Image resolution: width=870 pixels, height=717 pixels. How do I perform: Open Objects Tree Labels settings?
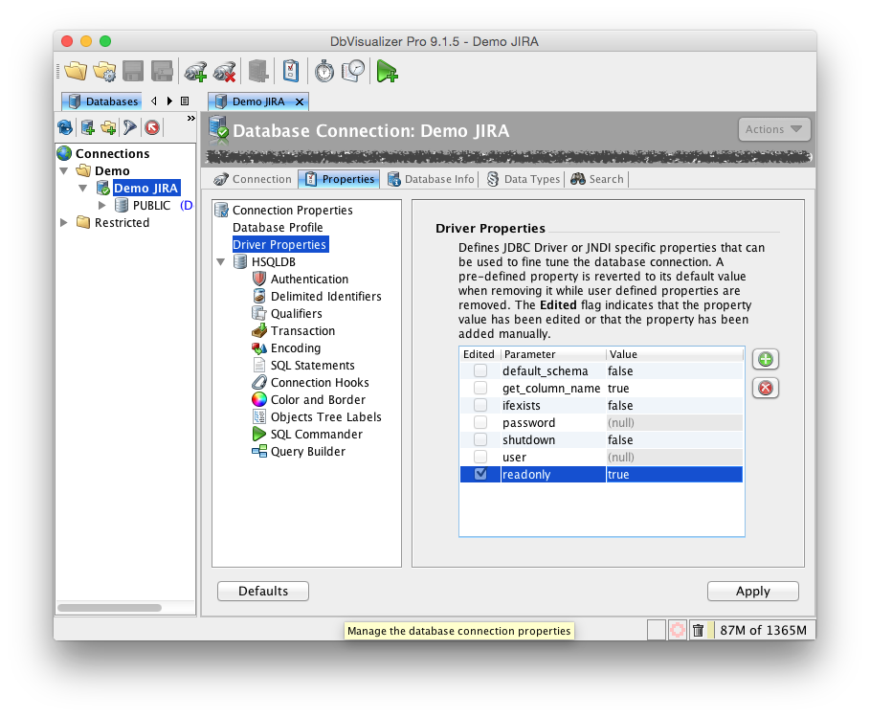(x=325, y=416)
